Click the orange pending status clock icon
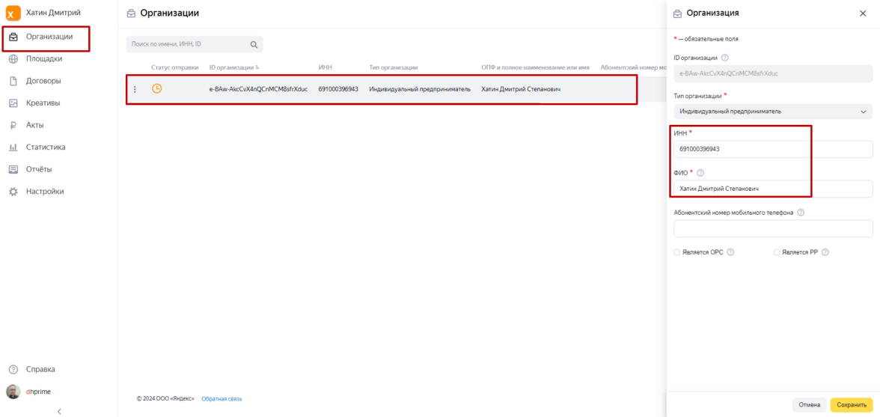The image size is (880, 417). 156,88
